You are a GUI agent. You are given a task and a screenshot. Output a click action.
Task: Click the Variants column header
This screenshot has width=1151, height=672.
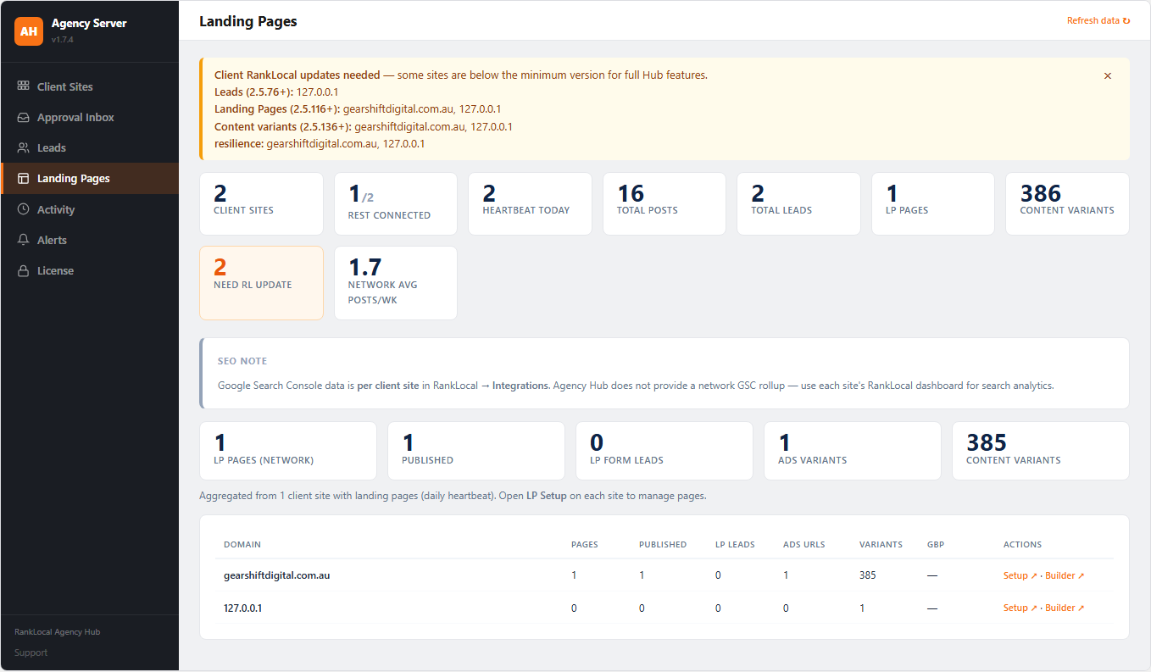pyautogui.click(x=881, y=545)
